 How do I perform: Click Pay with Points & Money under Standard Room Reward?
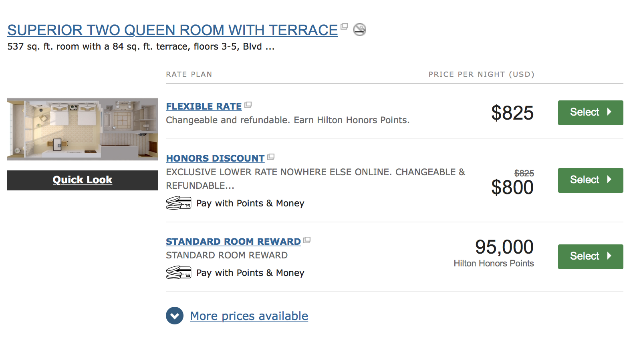250,273
